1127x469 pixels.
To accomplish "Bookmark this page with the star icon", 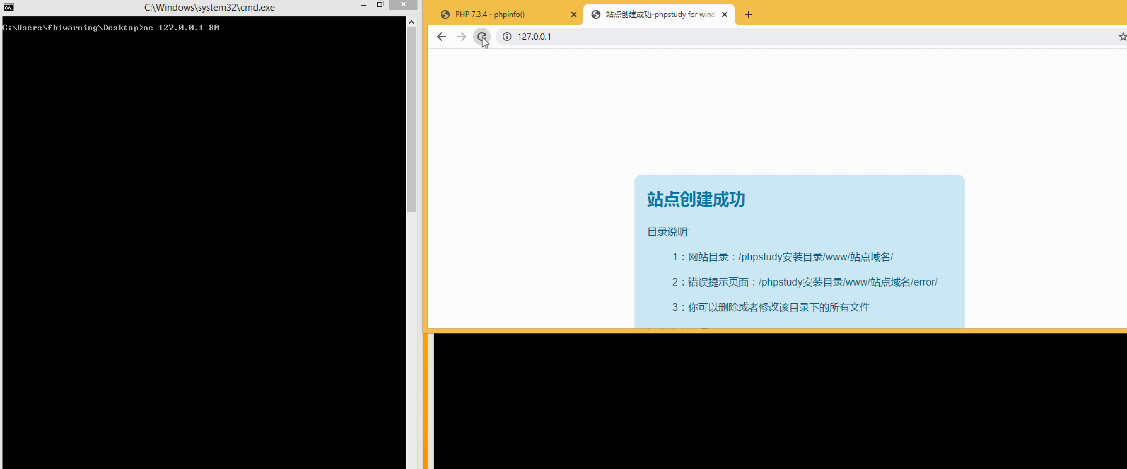I will [x=1122, y=37].
